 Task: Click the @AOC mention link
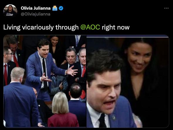pos(90,27)
